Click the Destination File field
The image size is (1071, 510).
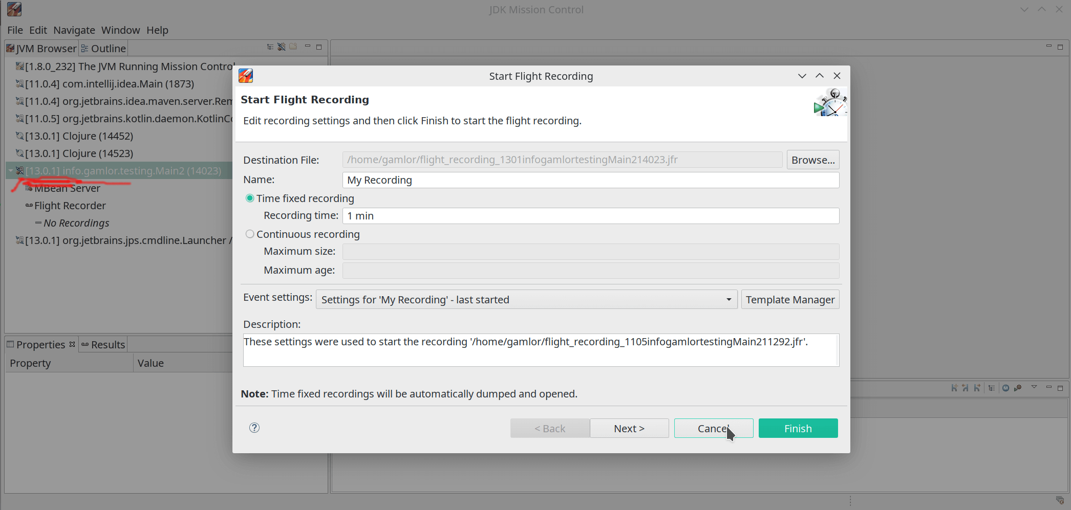point(562,160)
